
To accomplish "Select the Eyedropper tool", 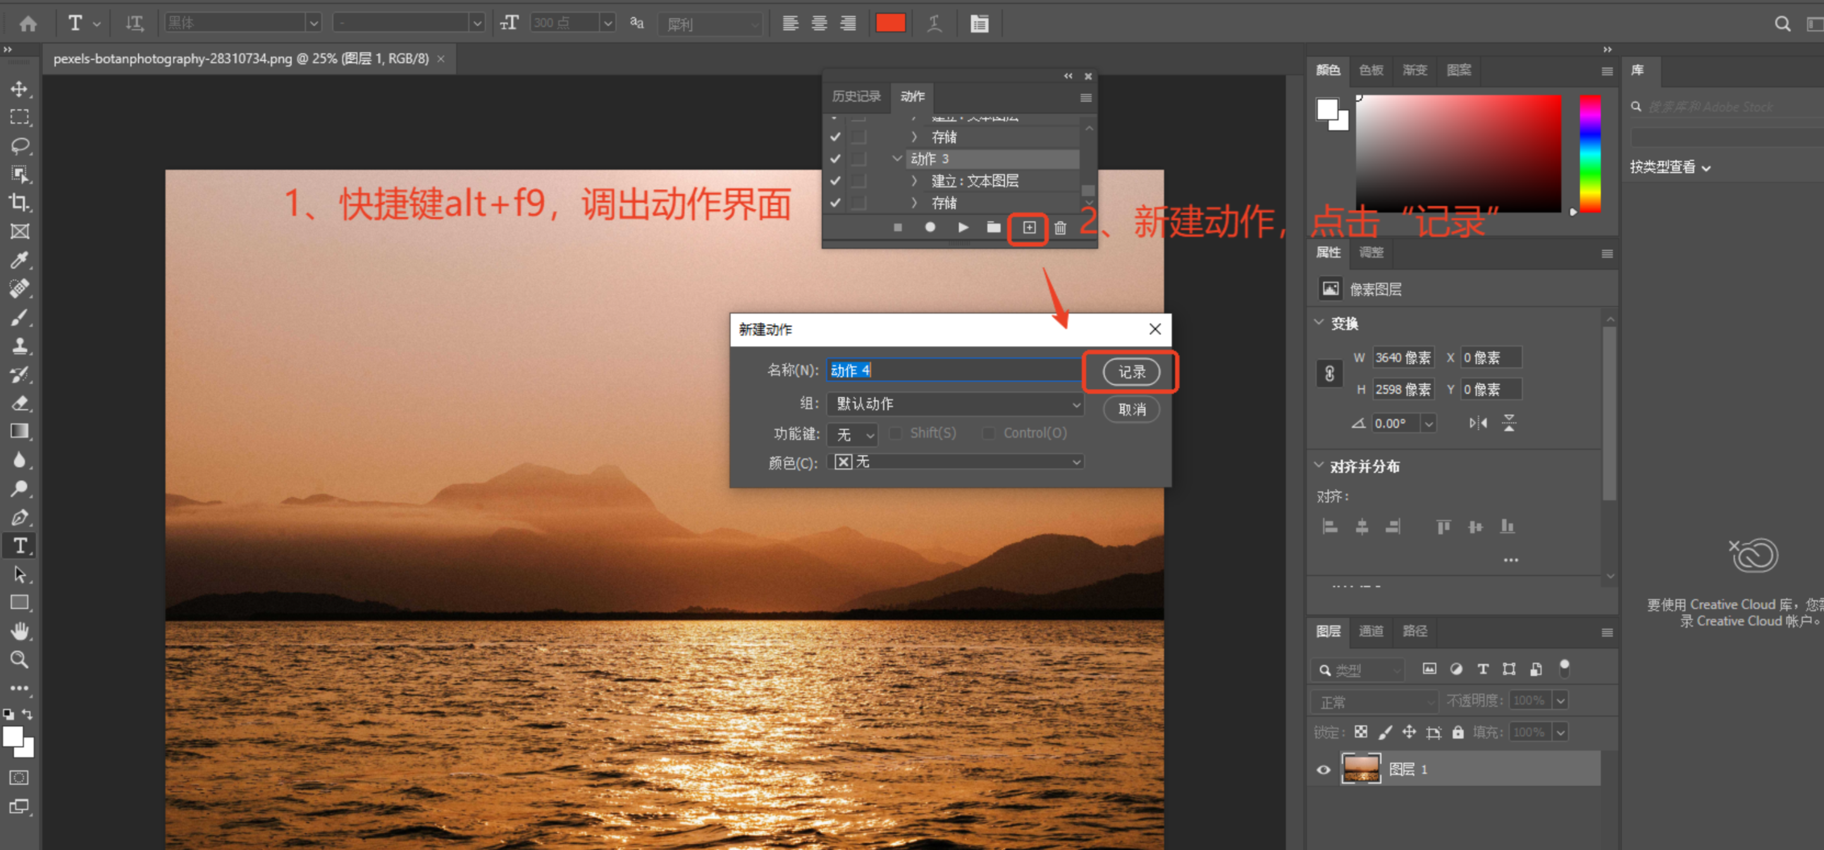I will (19, 260).
